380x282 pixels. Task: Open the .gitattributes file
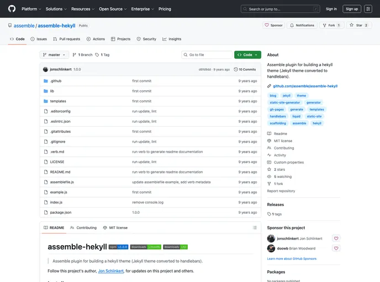click(x=60, y=132)
